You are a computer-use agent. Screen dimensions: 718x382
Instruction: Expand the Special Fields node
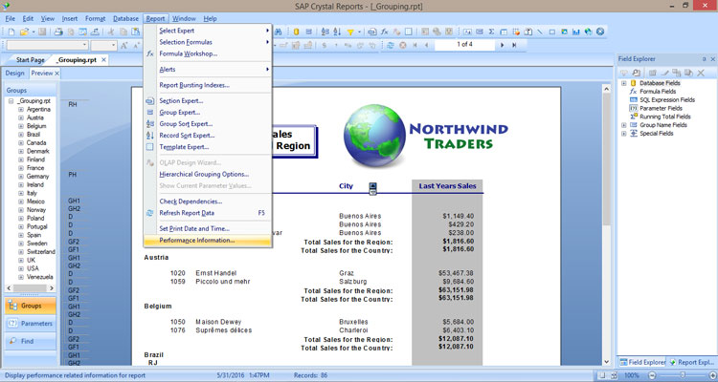pyautogui.click(x=623, y=134)
